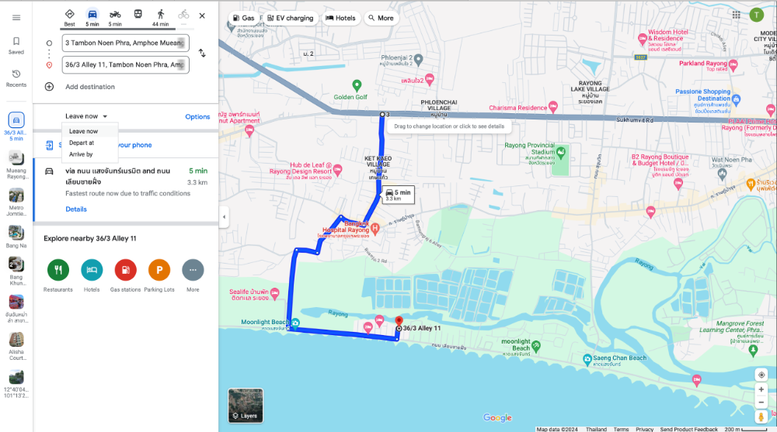
Task: Zoom out on the map
Action: pos(761,403)
